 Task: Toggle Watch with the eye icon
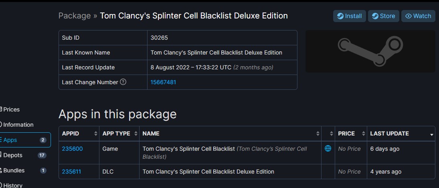(x=418, y=16)
